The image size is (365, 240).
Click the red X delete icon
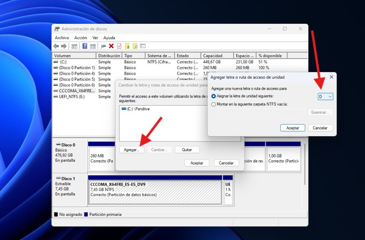coord(111,46)
